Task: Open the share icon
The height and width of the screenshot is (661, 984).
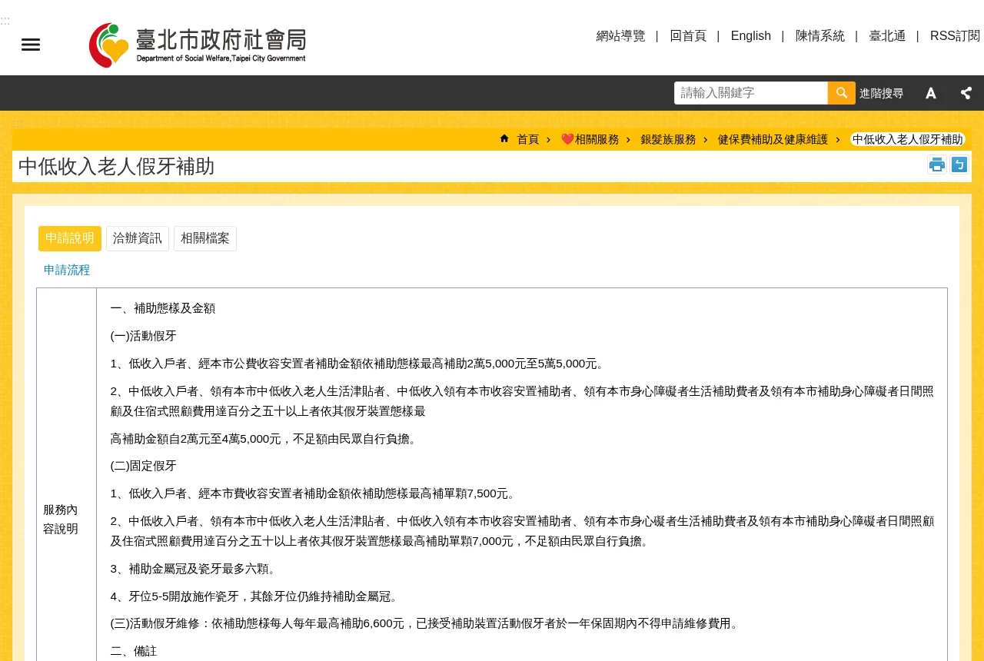Action: click(x=966, y=93)
